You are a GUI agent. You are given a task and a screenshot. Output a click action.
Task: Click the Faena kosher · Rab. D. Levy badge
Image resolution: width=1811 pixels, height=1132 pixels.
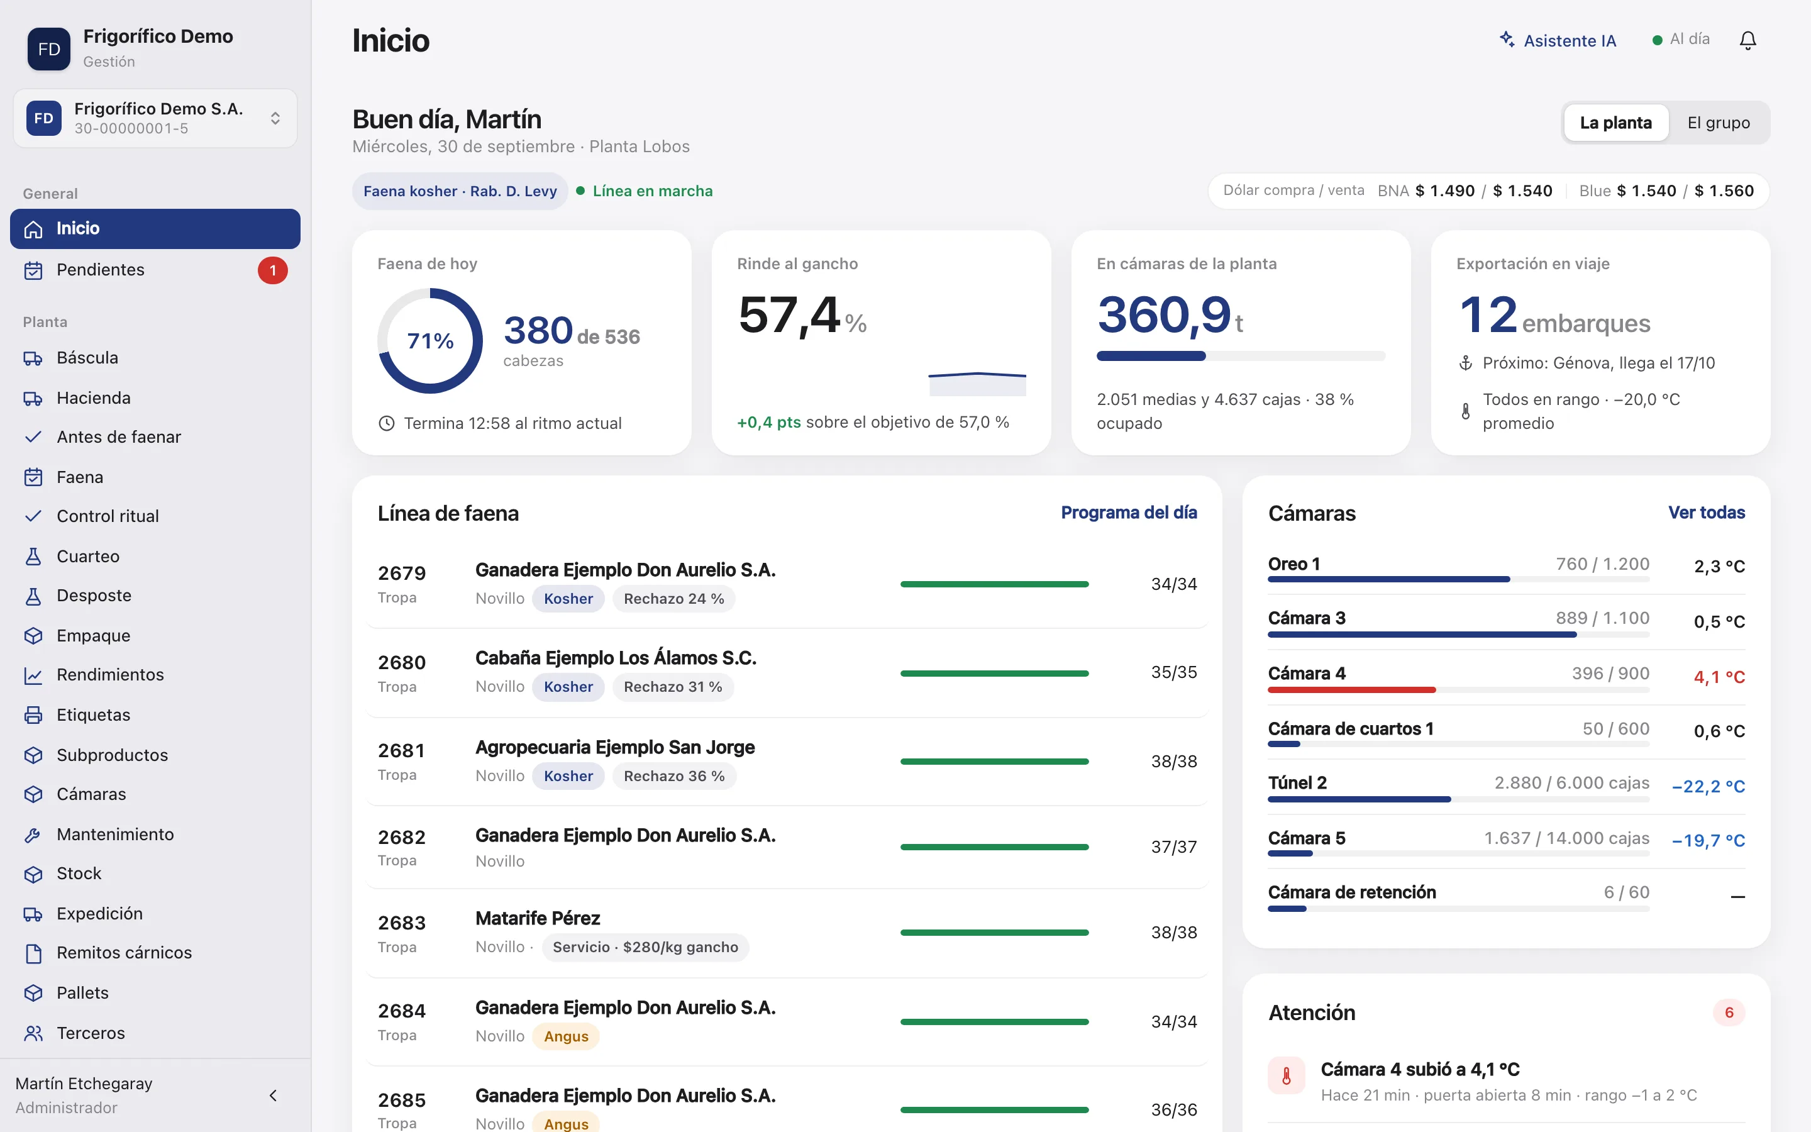point(460,191)
